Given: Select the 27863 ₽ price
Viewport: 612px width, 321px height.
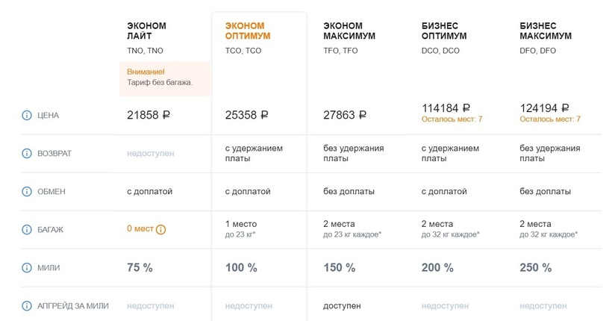Looking at the screenshot, I should tap(345, 115).
